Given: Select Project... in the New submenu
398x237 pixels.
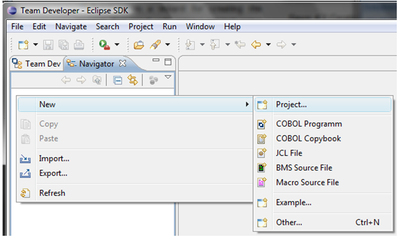Looking at the screenshot, I should click(323, 104).
